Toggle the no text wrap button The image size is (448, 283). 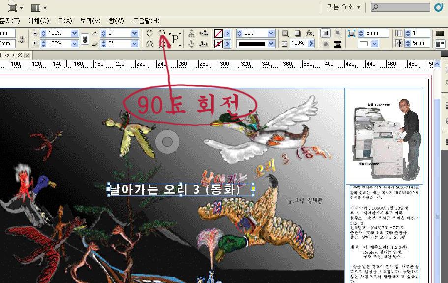click(325, 33)
